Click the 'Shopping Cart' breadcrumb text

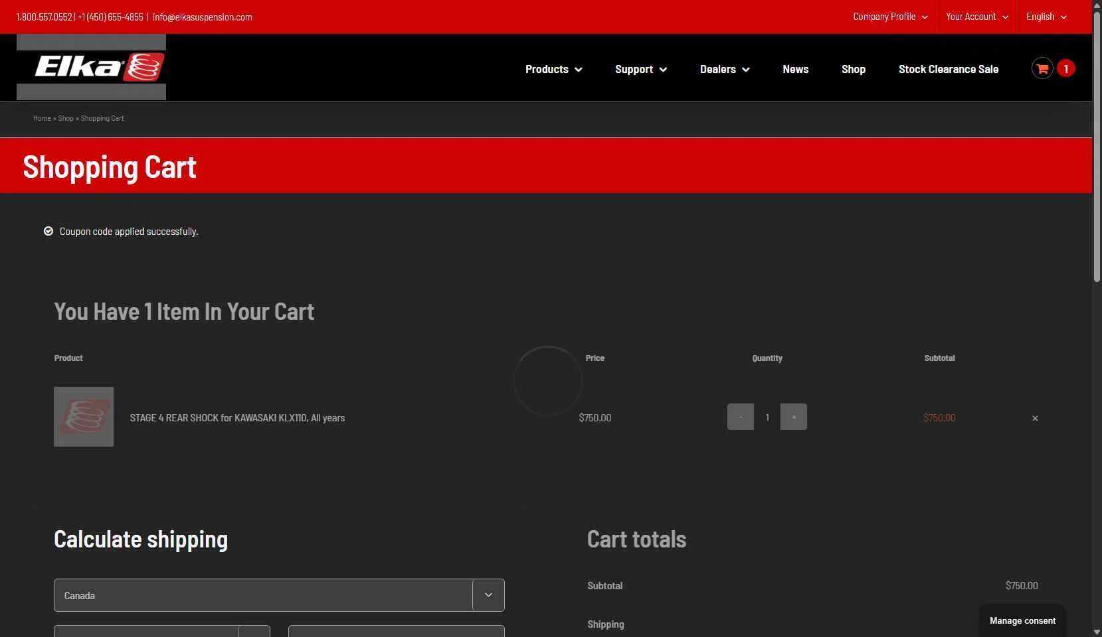(102, 118)
